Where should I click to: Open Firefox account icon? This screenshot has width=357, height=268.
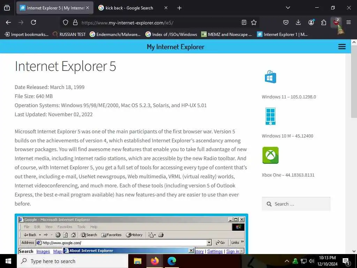pos(311,22)
